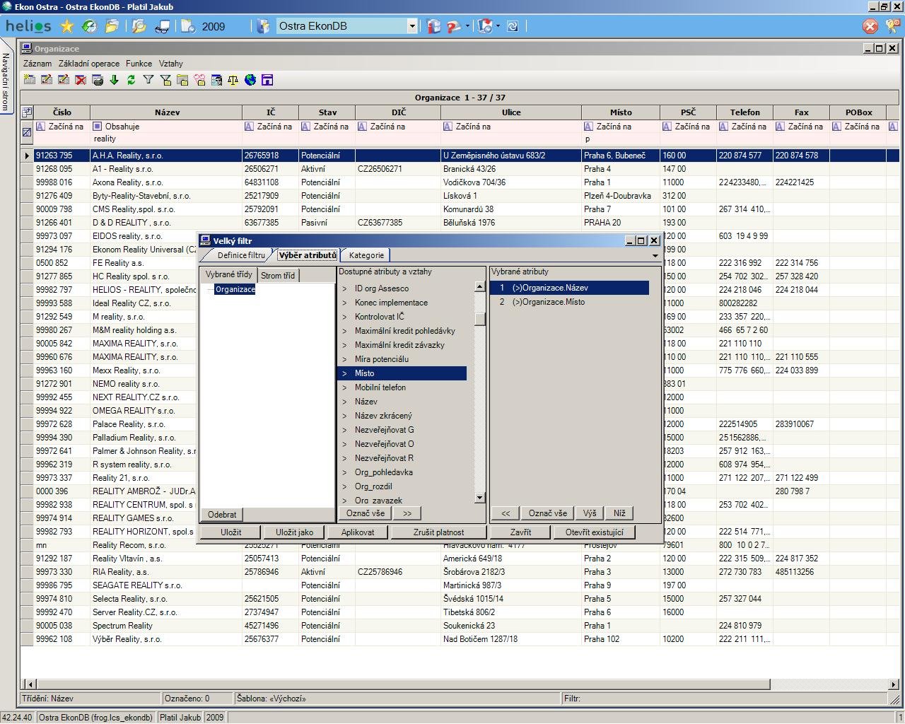
Task: Add attribute using the >> button
Action: click(x=407, y=513)
